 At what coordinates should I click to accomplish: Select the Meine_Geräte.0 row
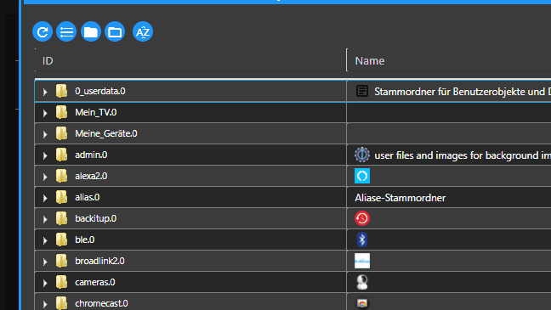tap(190, 133)
